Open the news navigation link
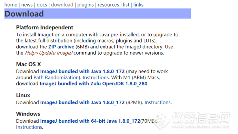The image size is (238, 134). (x=27, y=5)
